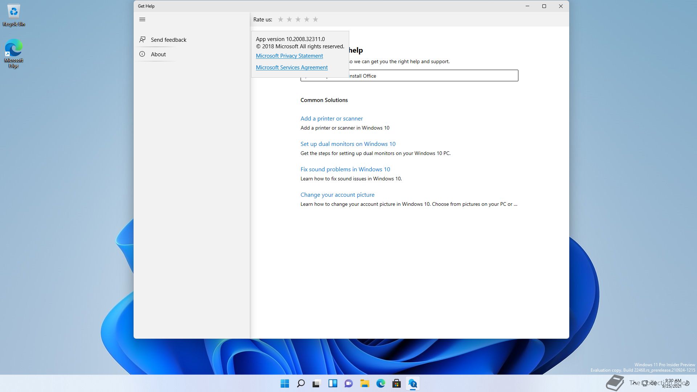The height and width of the screenshot is (392, 697).
Task: Open Task View in taskbar
Action: tap(317, 383)
